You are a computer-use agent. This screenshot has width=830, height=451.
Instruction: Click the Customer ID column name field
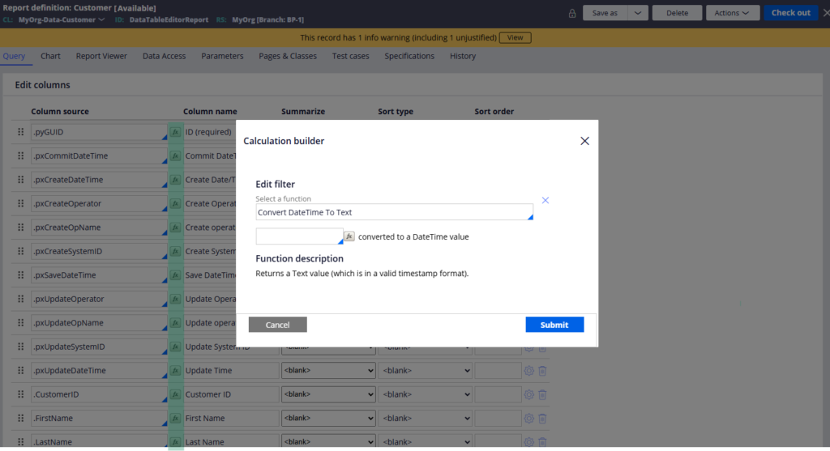[x=231, y=394]
